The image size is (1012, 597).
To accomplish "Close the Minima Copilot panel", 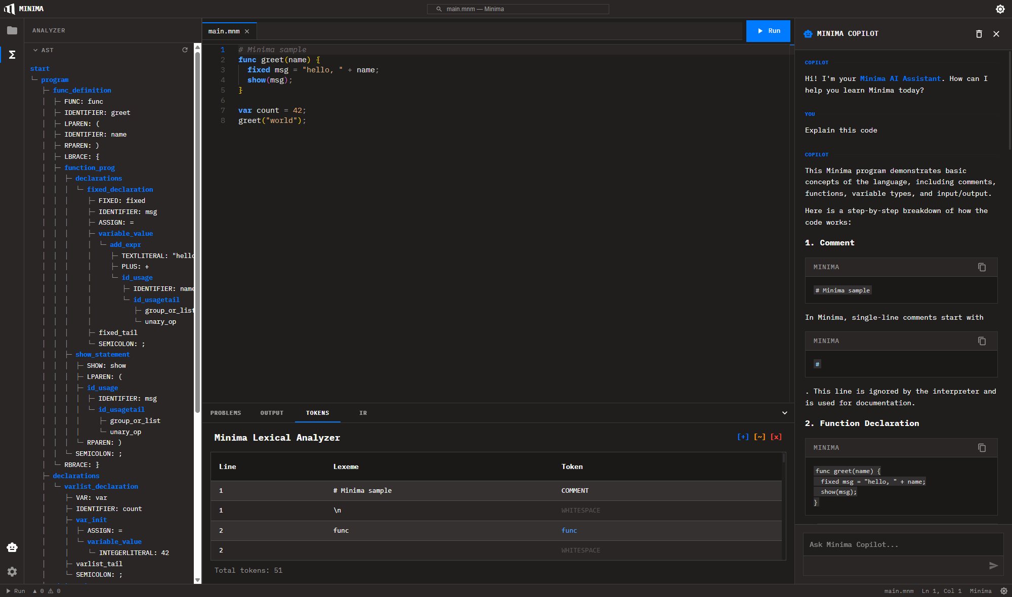I will (996, 34).
